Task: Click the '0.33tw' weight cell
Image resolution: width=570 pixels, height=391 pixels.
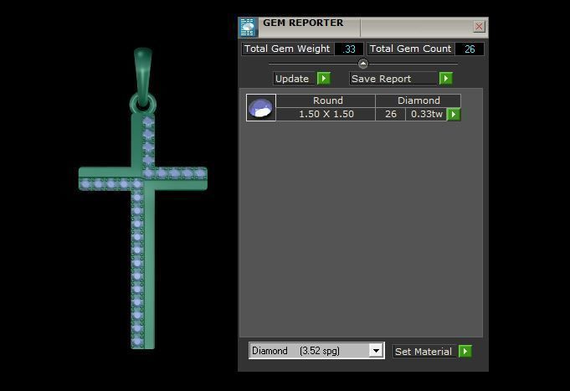Action: pos(426,114)
